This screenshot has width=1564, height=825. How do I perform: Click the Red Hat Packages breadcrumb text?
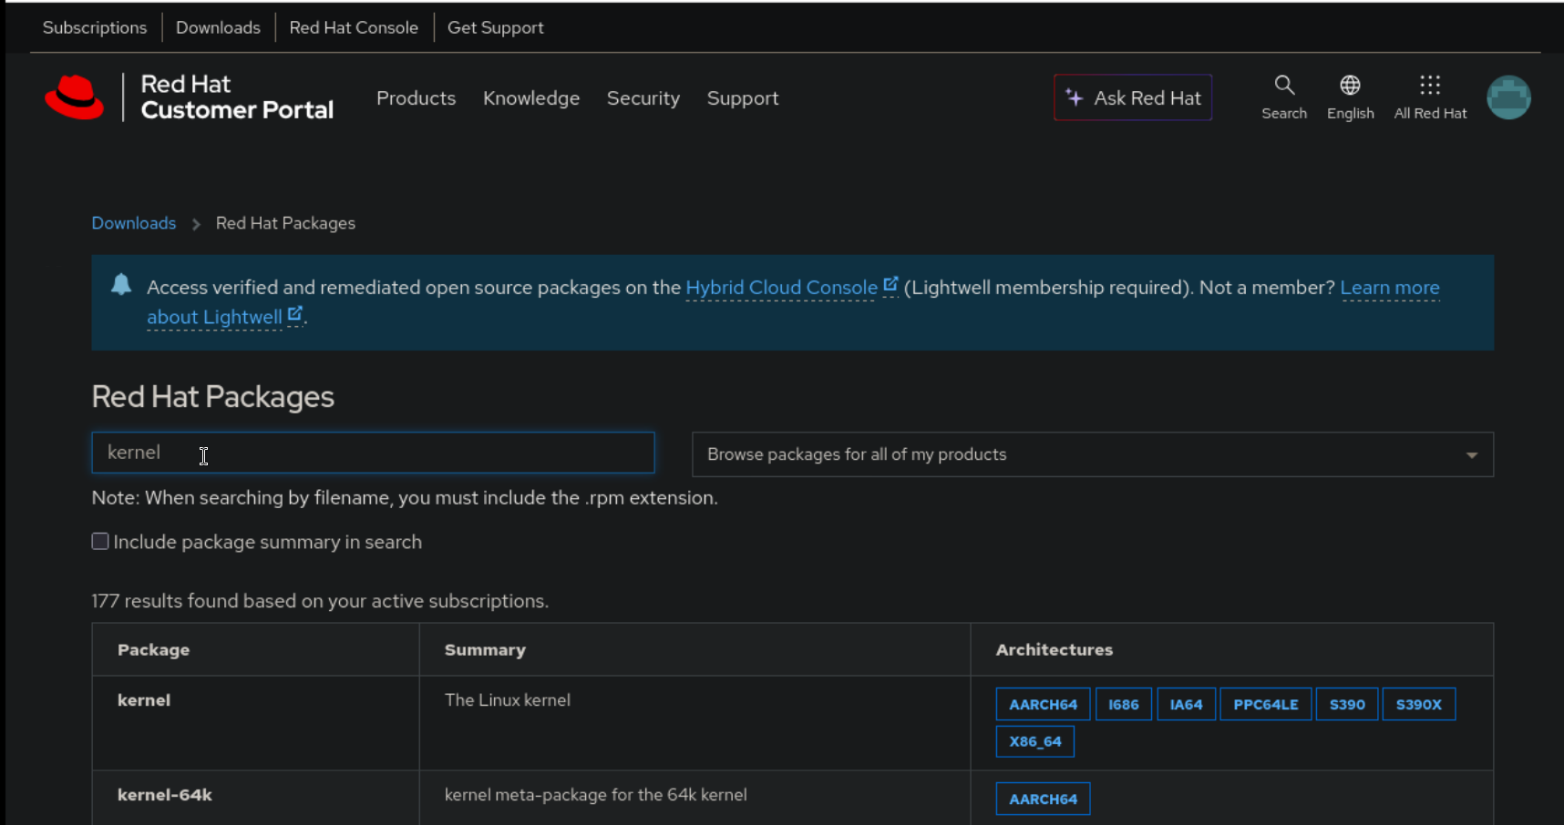(285, 223)
